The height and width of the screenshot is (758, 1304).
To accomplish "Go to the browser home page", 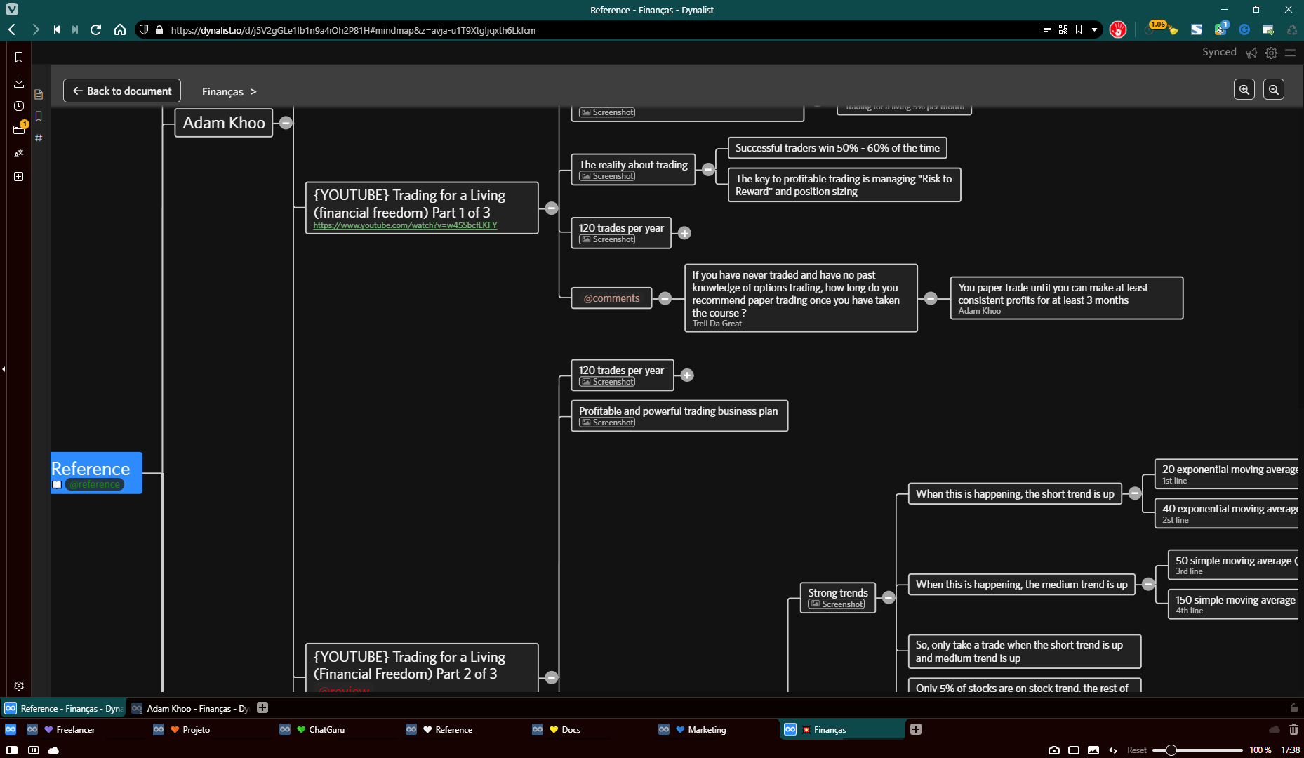I will 120,29.
